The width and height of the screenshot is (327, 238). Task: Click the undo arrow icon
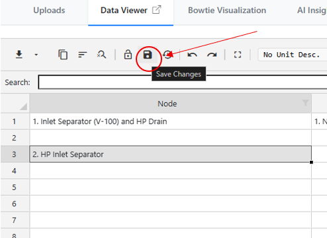pyautogui.click(x=192, y=55)
